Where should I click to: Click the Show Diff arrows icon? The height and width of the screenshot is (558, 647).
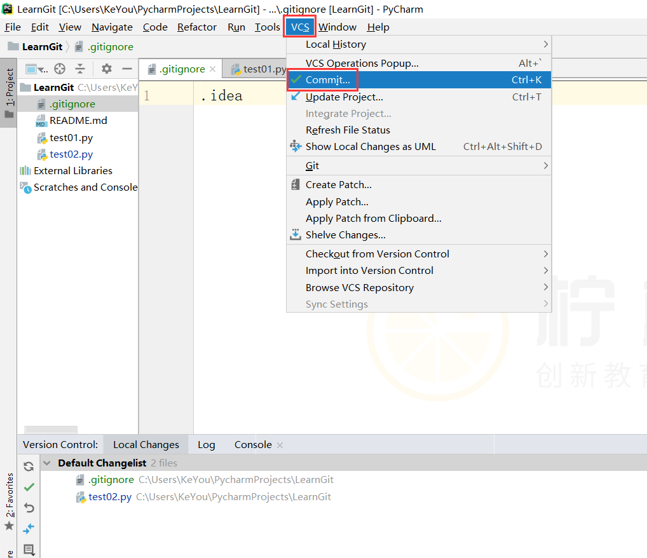(x=29, y=528)
